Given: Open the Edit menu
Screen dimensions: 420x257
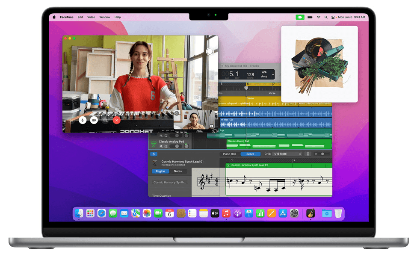Looking at the screenshot, I should 80,17.
